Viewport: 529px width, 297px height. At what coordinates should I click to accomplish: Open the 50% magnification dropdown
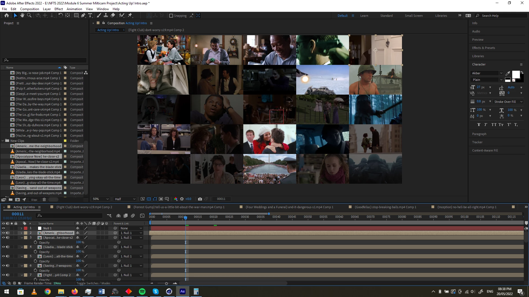point(101,199)
